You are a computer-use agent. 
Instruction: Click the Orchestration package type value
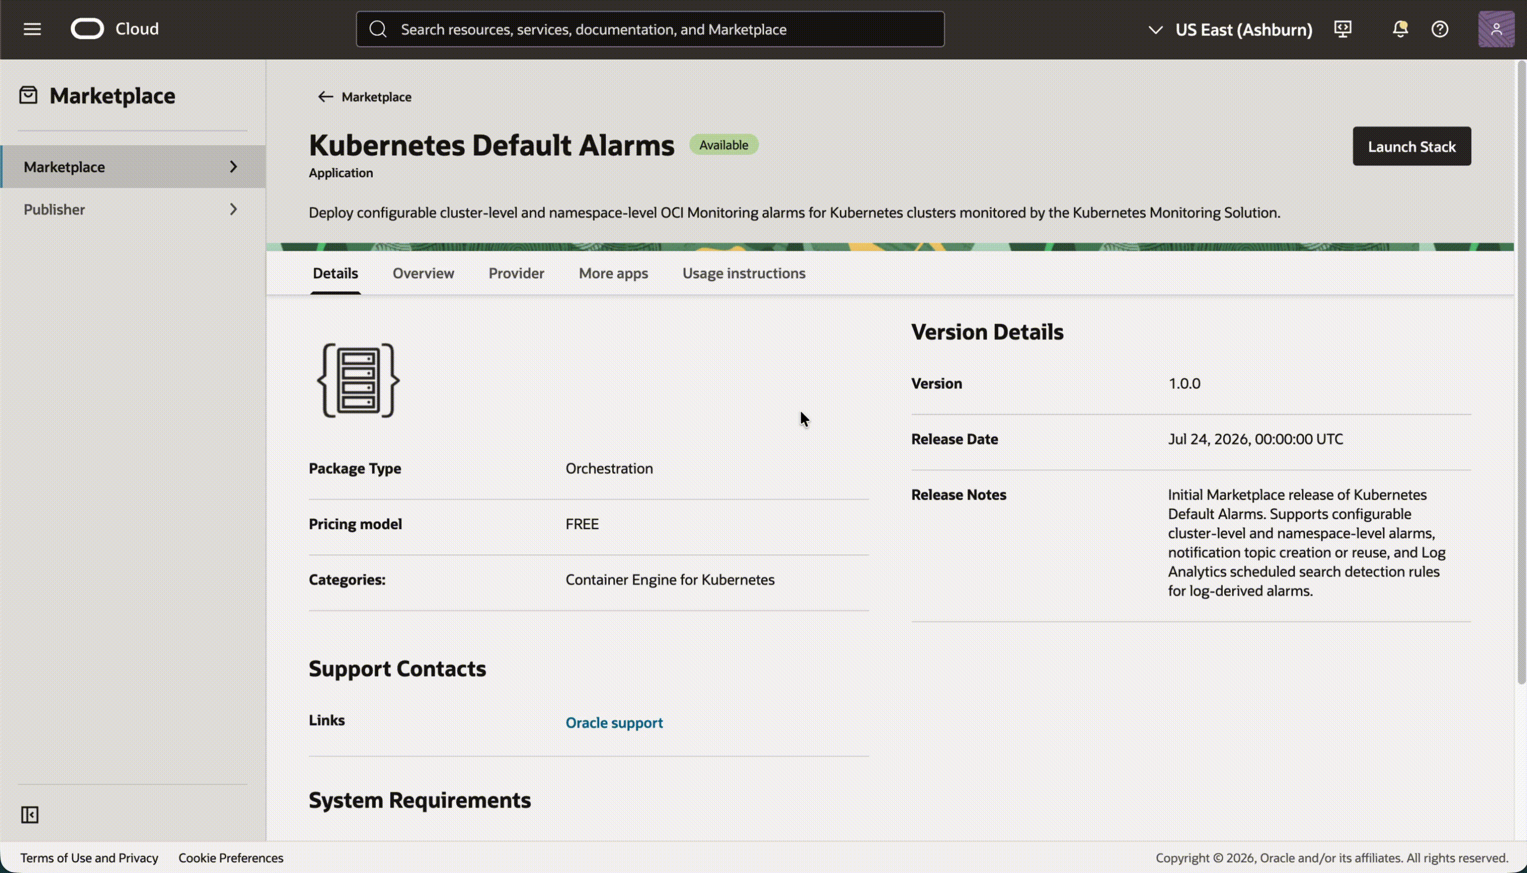(x=609, y=468)
